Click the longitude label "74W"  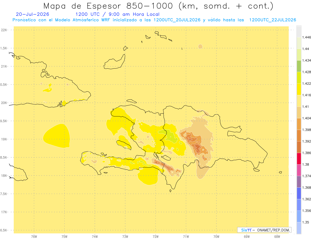(95, 236)
